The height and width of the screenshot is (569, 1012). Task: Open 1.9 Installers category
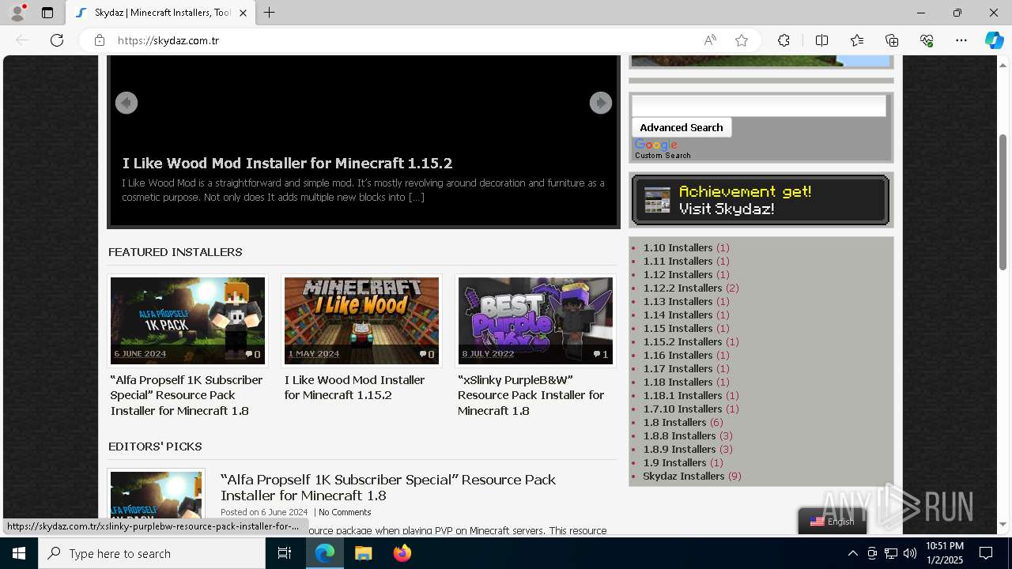click(x=674, y=462)
